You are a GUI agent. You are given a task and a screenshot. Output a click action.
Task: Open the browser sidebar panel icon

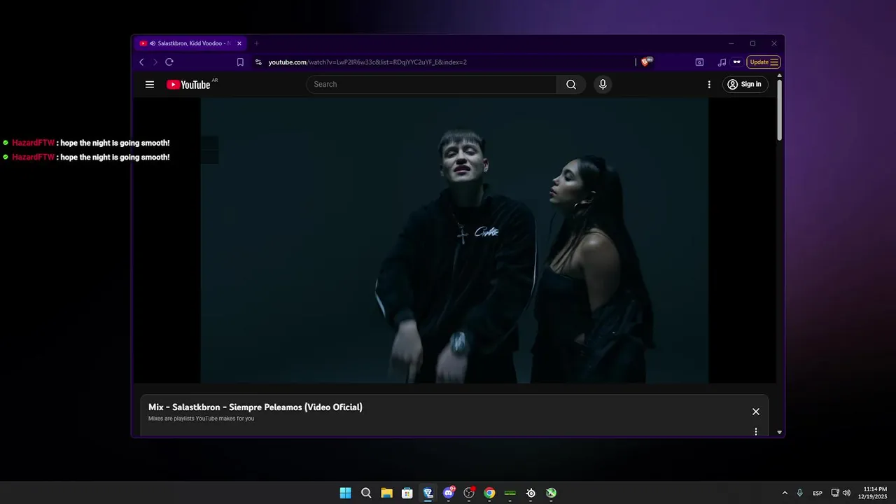[699, 62]
